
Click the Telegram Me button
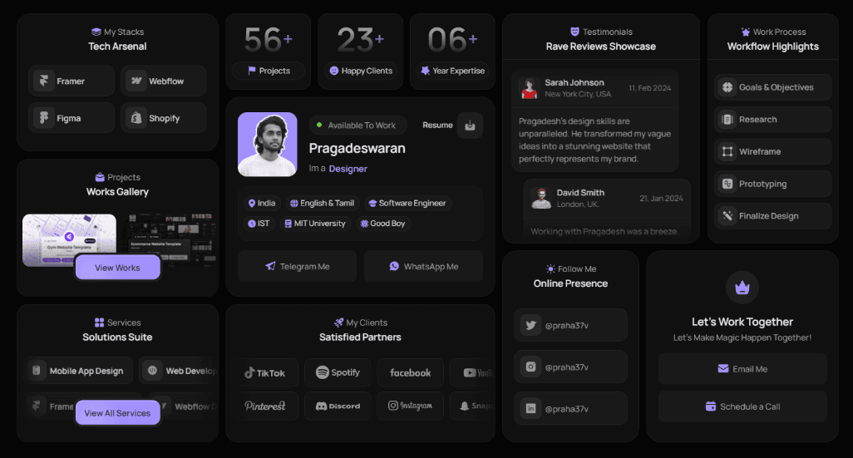(x=297, y=267)
